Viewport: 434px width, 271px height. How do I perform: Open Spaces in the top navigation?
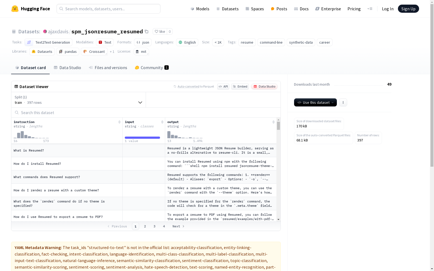click(255, 9)
